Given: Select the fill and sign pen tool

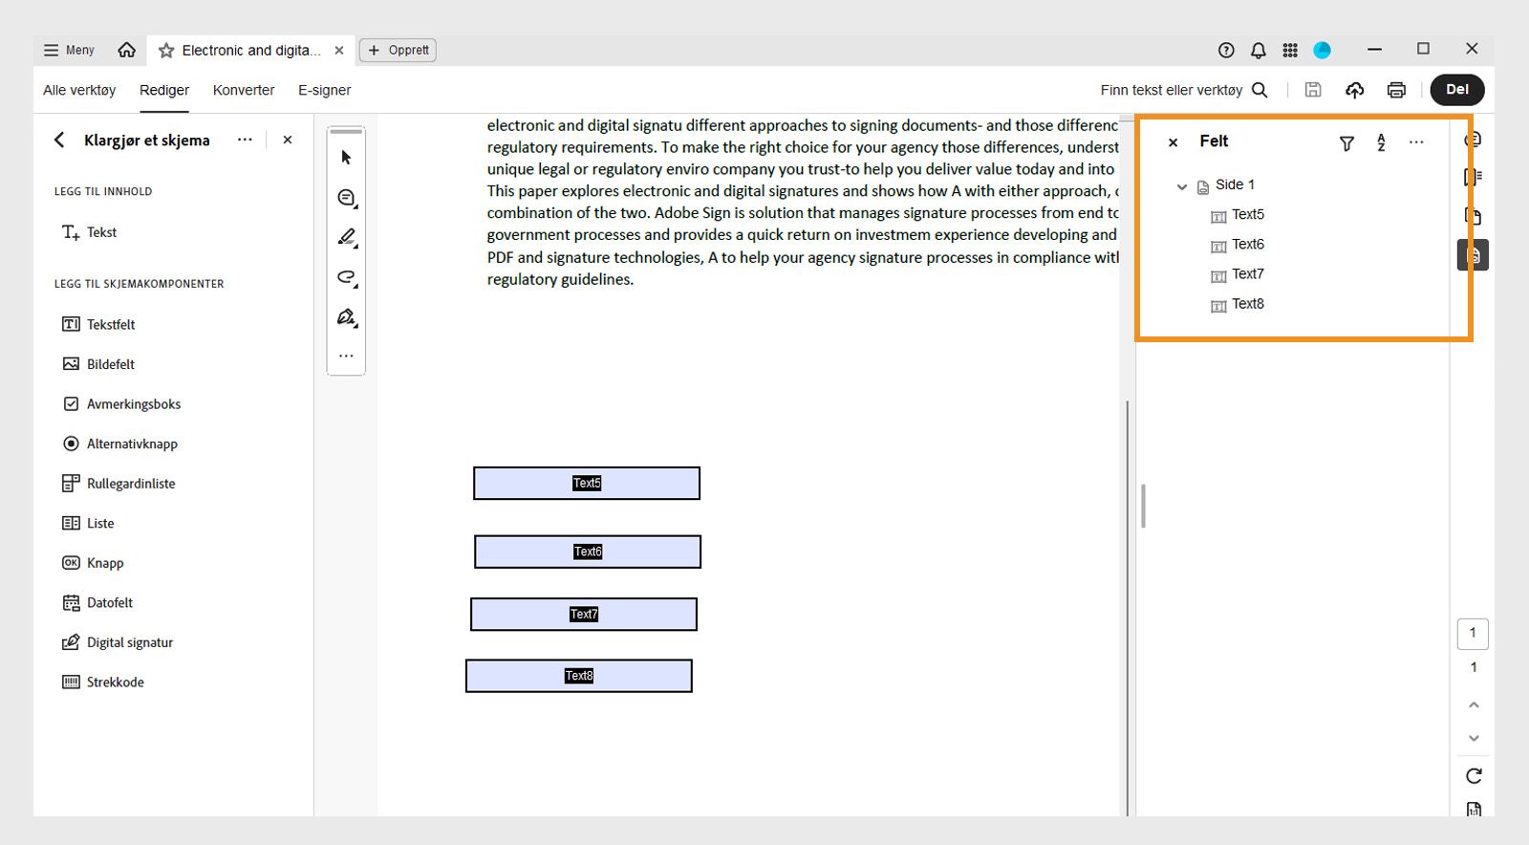Looking at the screenshot, I should pos(346,317).
